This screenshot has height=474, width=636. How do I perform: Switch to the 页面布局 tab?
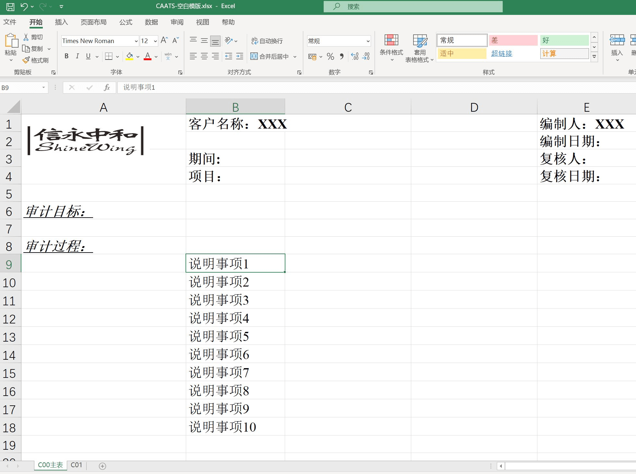coord(93,22)
